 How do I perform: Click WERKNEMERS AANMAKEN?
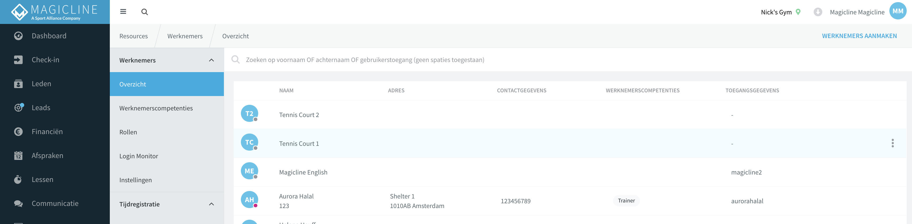click(x=859, y=36)
